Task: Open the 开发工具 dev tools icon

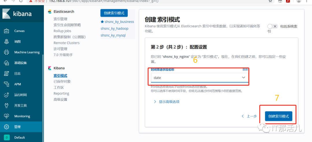Action: (7, 105)
